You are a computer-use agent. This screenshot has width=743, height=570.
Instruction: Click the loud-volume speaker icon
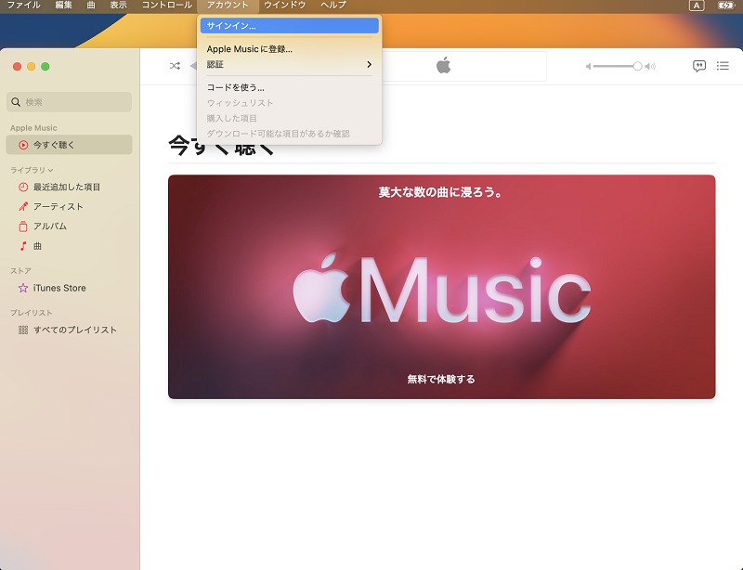[650, 66]
